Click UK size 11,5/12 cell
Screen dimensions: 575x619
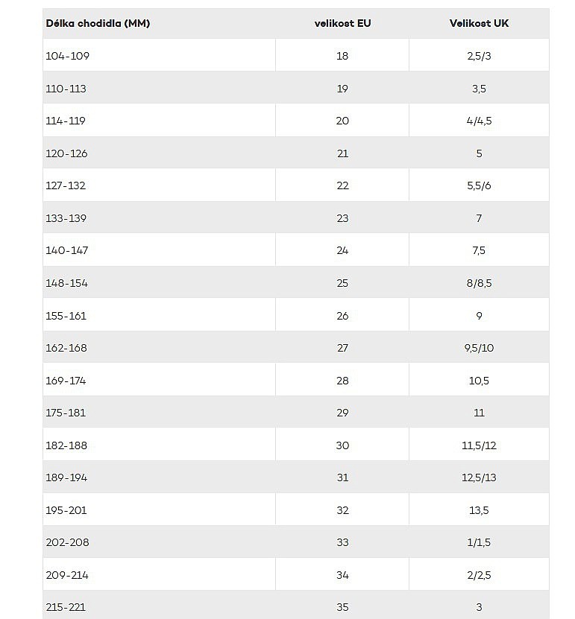click(479, 445)
